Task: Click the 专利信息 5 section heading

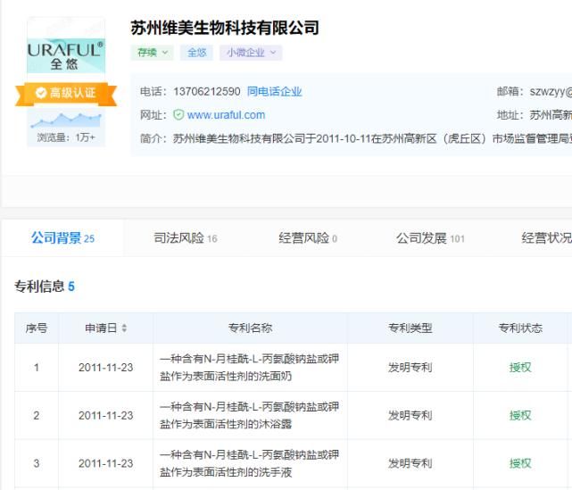Action: 45,287
